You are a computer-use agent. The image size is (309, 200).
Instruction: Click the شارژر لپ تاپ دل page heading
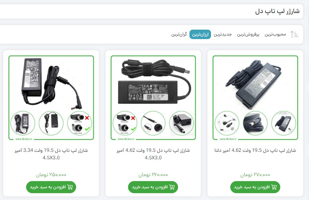click(277, 11)
